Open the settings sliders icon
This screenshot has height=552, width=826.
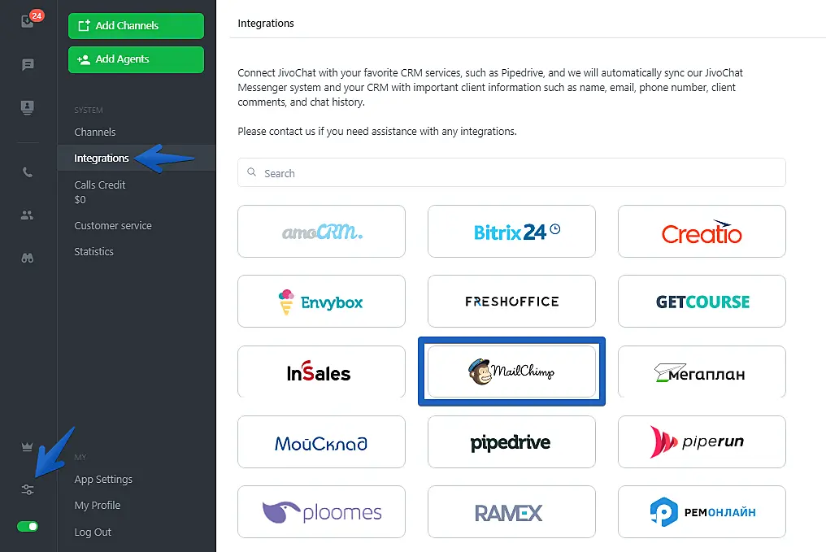(28, 490)
